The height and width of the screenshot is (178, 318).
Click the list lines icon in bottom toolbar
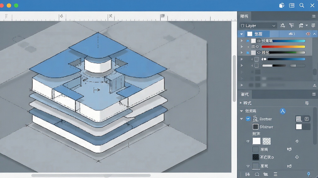click(x=275, y=174)
